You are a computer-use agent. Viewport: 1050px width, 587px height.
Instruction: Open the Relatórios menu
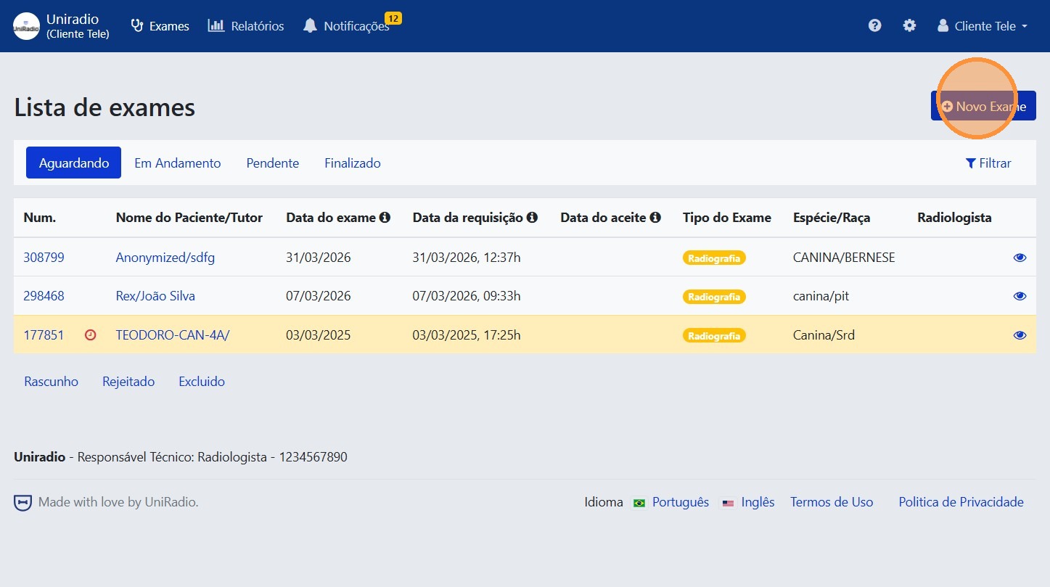point(246,26)
